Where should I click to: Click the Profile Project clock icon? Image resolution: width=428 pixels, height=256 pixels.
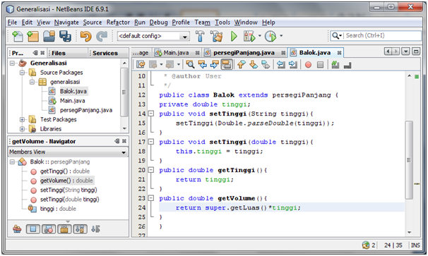(x=271, y=36)
